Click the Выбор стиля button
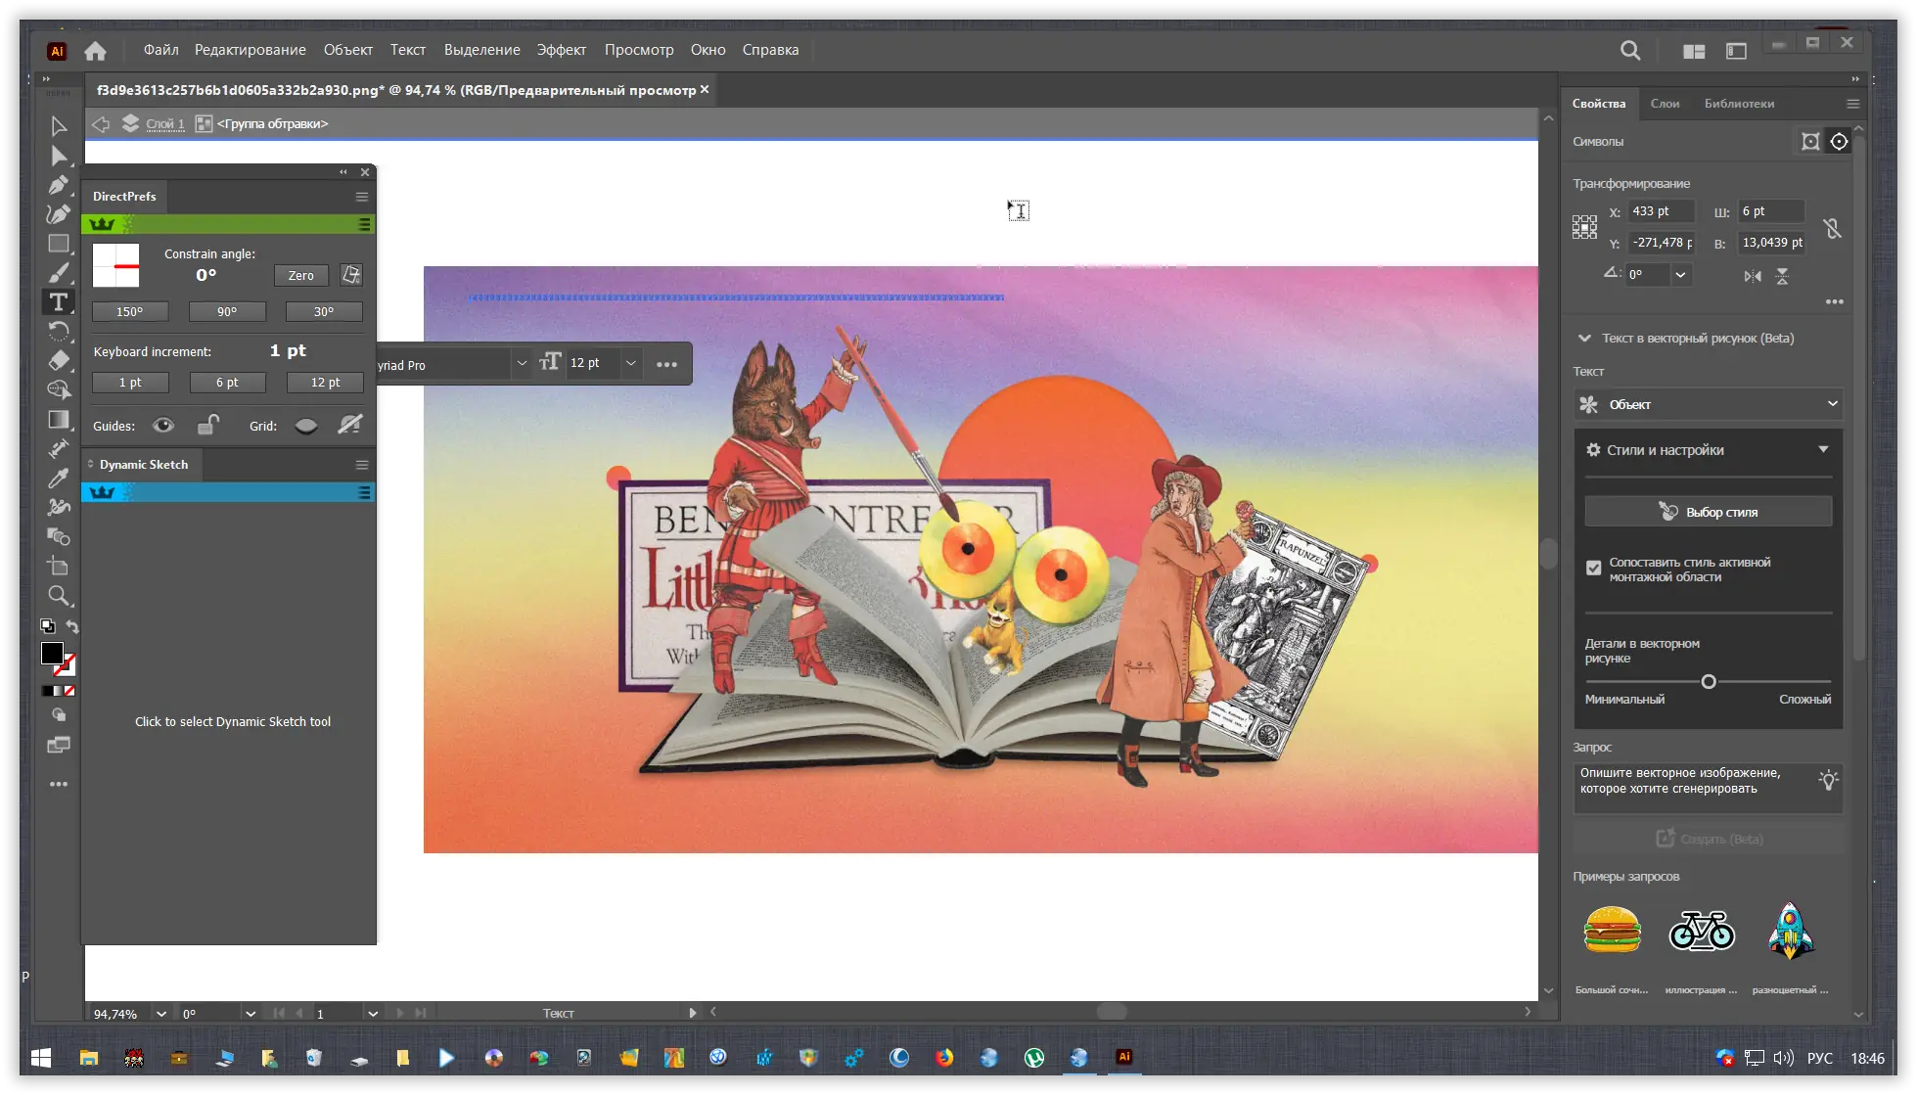 (1708, 512)
